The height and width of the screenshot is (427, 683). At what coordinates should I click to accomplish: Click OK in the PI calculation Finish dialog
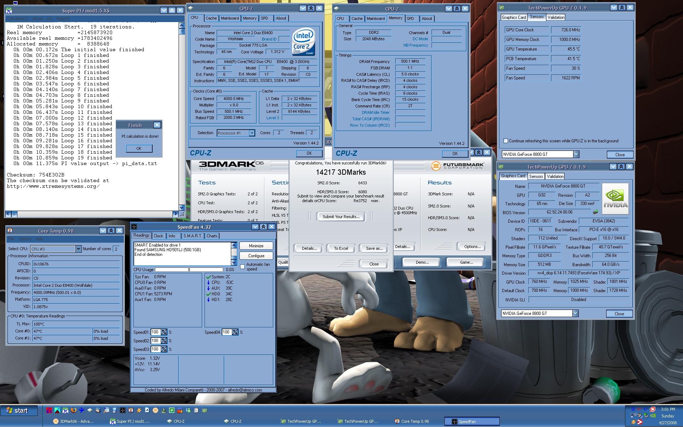[139, 148]
